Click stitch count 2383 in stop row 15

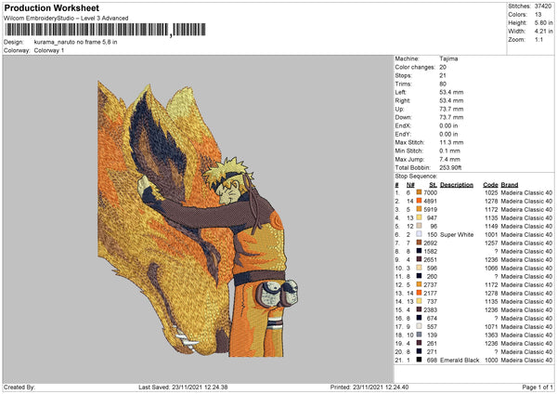(430, 309)
